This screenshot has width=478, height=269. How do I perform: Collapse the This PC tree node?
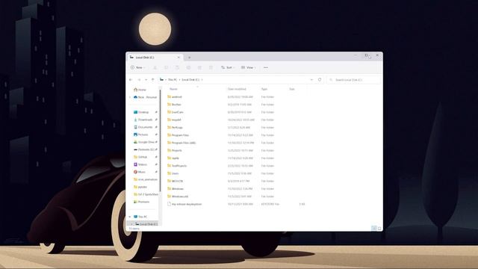pos(130,217)
